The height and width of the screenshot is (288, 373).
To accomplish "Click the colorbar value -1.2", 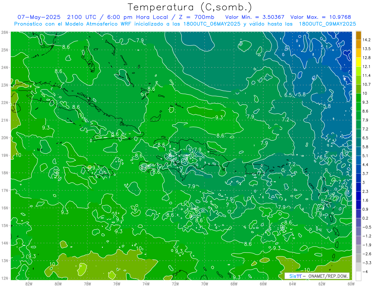I will coord(367,236).
